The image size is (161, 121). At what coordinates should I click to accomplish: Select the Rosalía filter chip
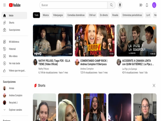click(x=115, y=15)
